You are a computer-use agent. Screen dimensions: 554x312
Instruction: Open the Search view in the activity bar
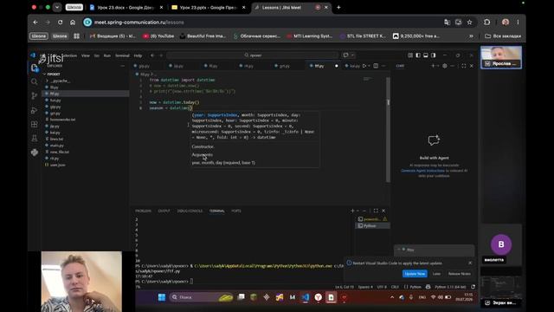click(35, 81)
